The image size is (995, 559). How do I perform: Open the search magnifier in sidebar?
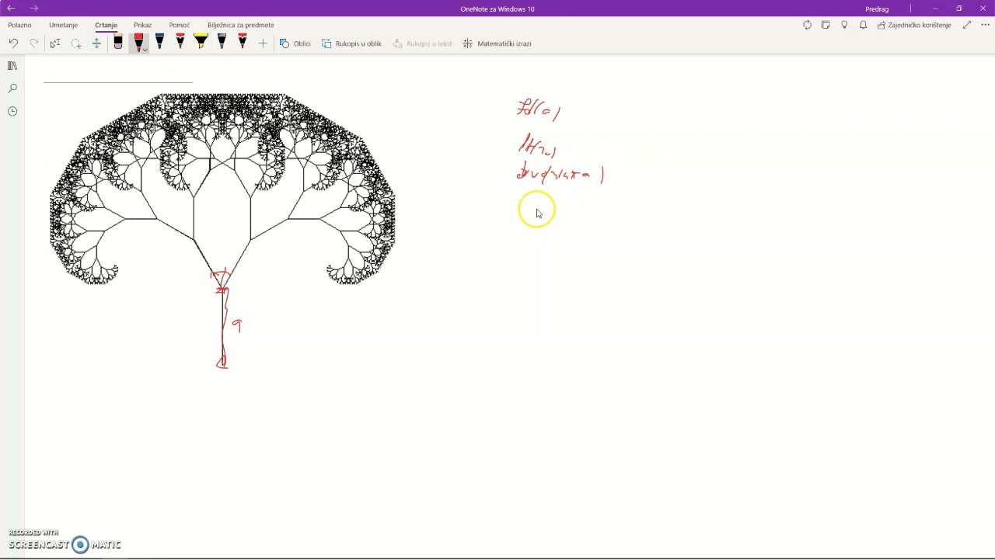(x=12, y=89)
